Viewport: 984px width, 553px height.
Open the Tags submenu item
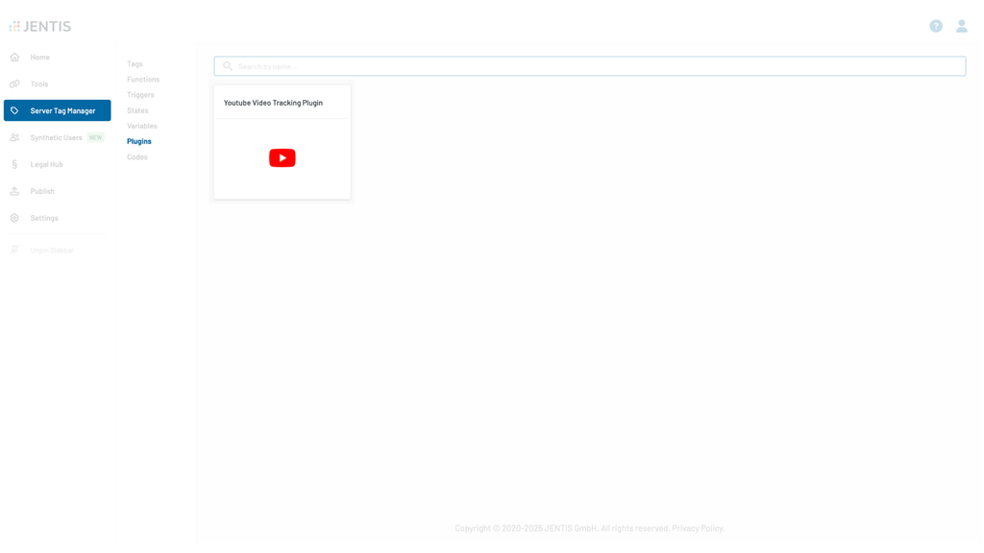pyautogui.click(x=135, y=64)
